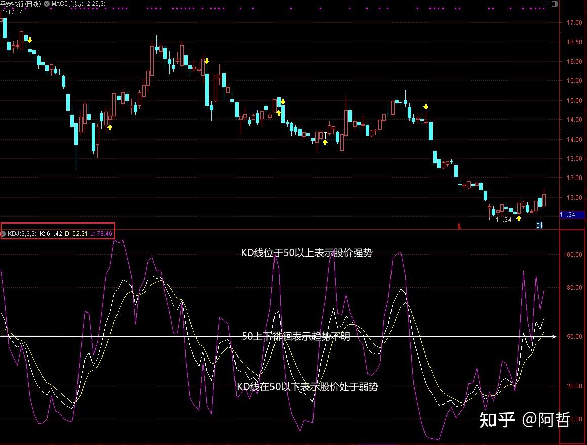
Task: Click the 17.34 high price label
Action: [15, 12]
